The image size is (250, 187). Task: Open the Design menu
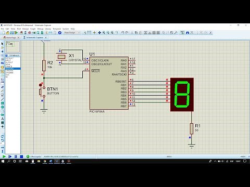[x=26, y=29]
